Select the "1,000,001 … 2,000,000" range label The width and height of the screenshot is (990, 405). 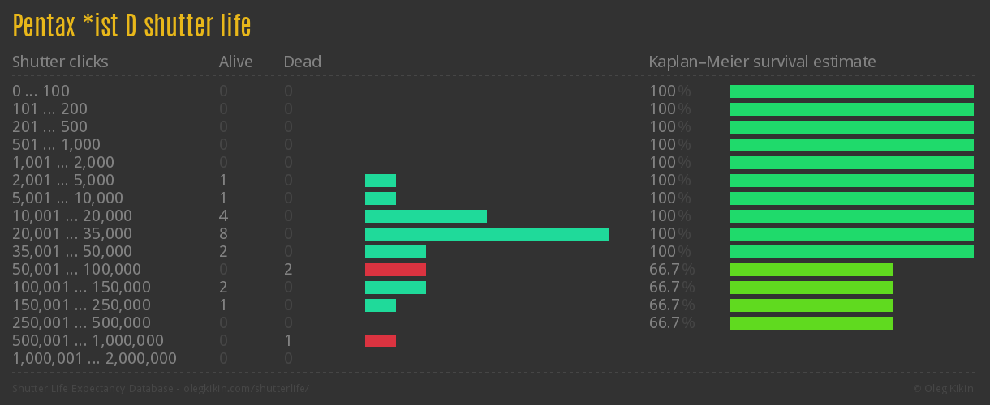point(94,358)
